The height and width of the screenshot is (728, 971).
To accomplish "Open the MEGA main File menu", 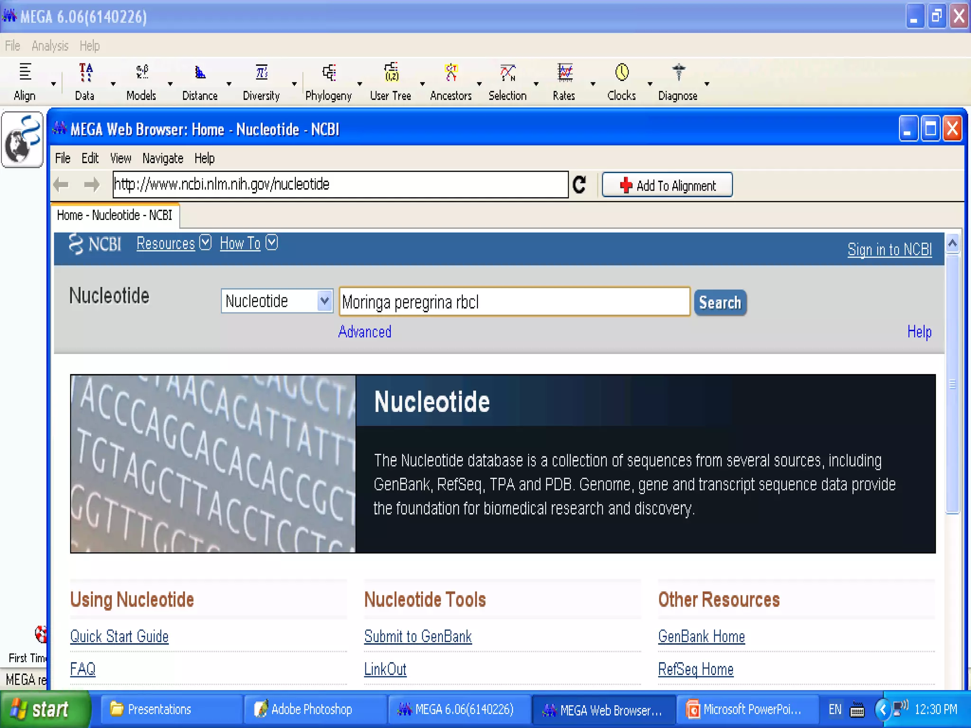I will pyautogui.click(x=12, y=46).
